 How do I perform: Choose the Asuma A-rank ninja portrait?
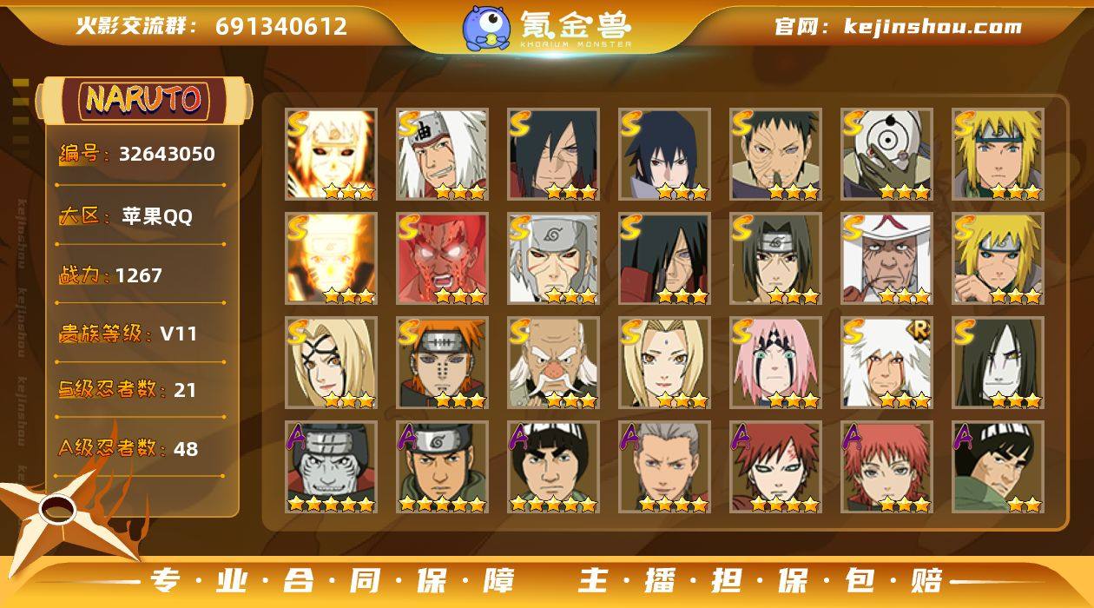click(443, 467)
